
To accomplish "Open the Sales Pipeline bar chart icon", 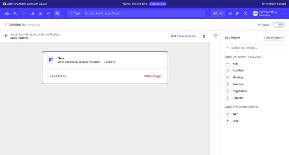I will point(32,13).
